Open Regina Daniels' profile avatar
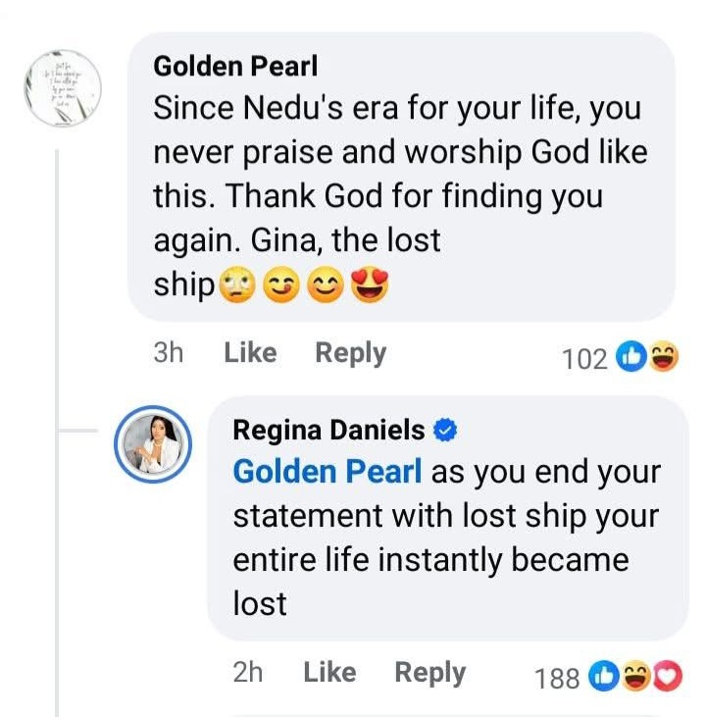This screenshot has width=706, height=717. [153, 444]
